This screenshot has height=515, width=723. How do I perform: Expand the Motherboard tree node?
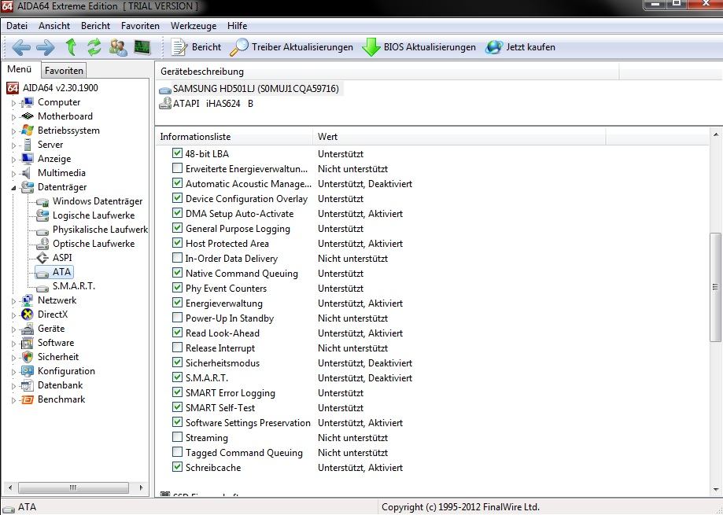click(14, 117)
